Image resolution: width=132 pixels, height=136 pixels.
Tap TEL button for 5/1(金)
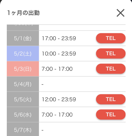pyautogui.click(x=111, y=38)
